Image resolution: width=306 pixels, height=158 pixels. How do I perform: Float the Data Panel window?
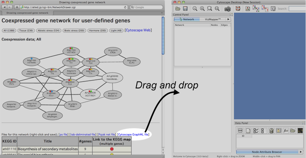tap(304, 123)
